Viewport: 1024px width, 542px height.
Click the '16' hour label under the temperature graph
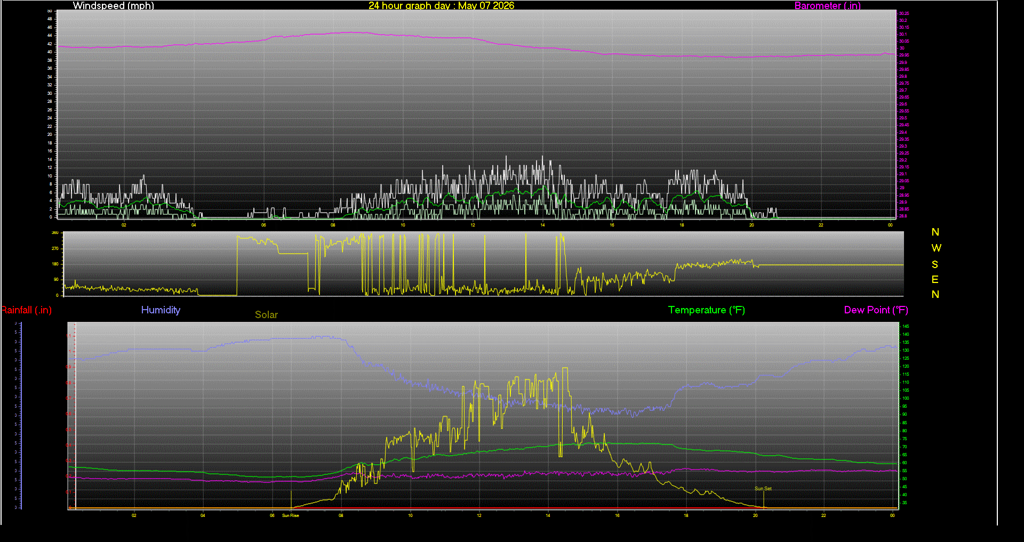click(x=617, y=515)
